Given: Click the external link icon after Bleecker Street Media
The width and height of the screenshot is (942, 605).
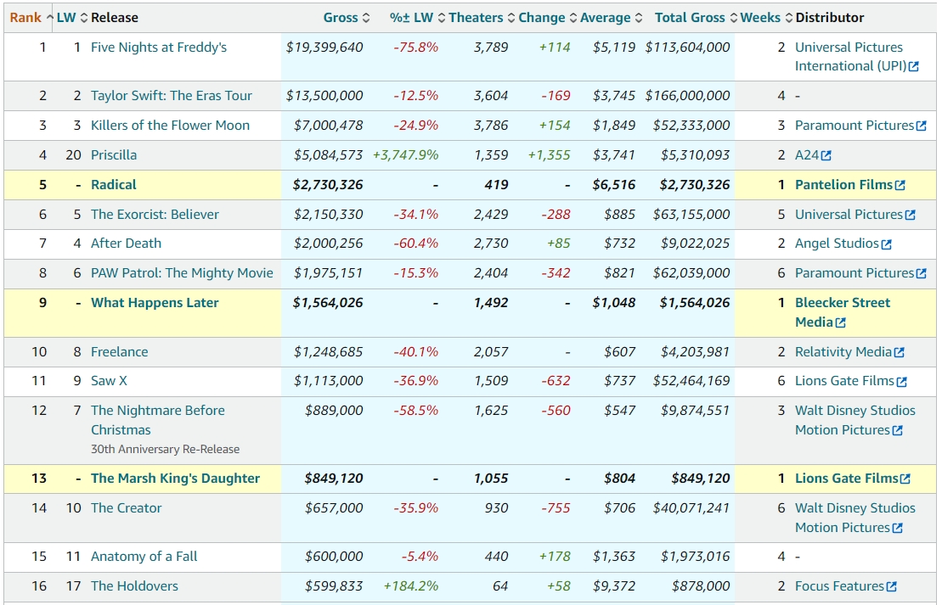Looking at the screenshot, I should point(840,323).
